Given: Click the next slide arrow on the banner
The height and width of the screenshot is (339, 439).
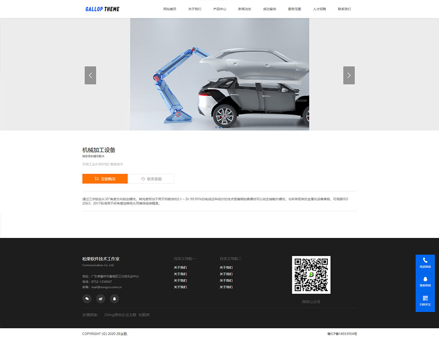Looking at the screenshot, I should point(349,75).
